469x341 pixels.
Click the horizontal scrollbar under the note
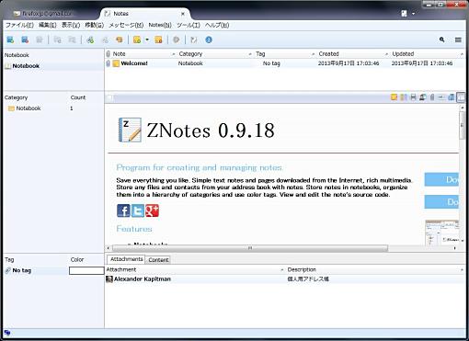click(250, 248)
